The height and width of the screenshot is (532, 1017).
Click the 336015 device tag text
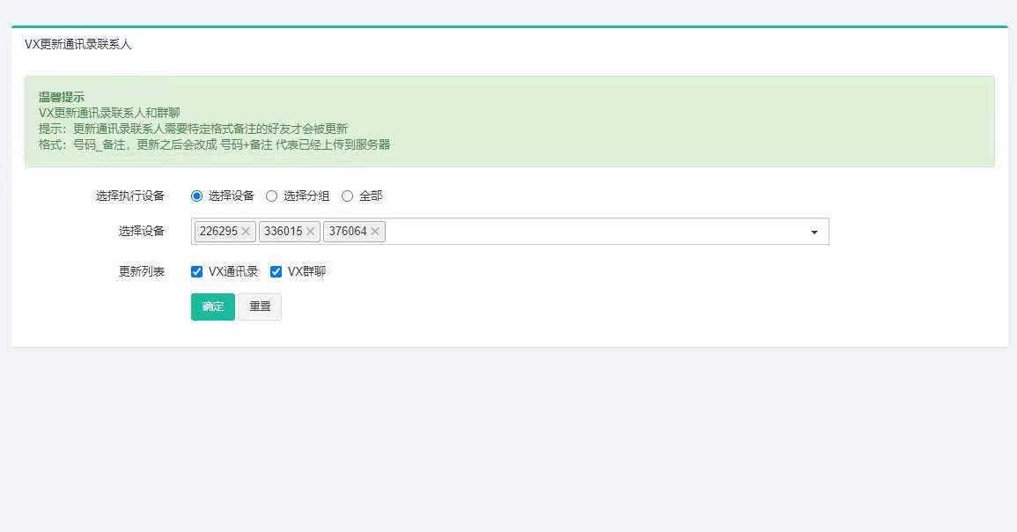click(x=284, y=232)
